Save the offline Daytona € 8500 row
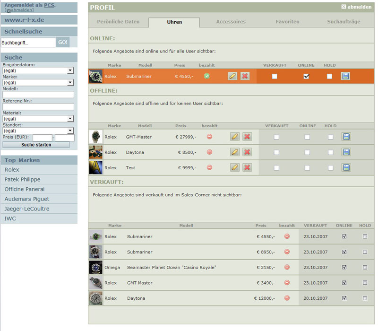Viewport: 378px width, 331px height. [346, 152]
